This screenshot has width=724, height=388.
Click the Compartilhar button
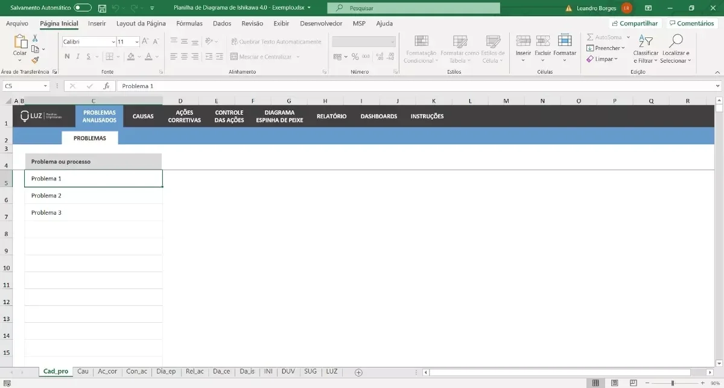point(635,24)
